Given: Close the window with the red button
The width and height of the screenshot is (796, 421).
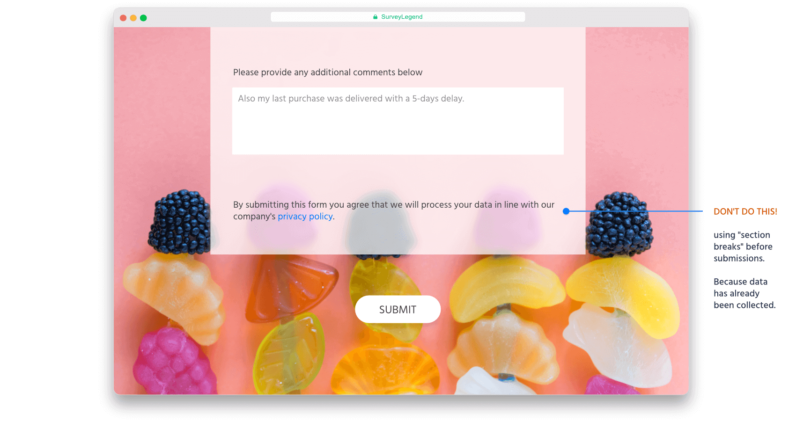Looking at the screenshot, I should (123, 18).
